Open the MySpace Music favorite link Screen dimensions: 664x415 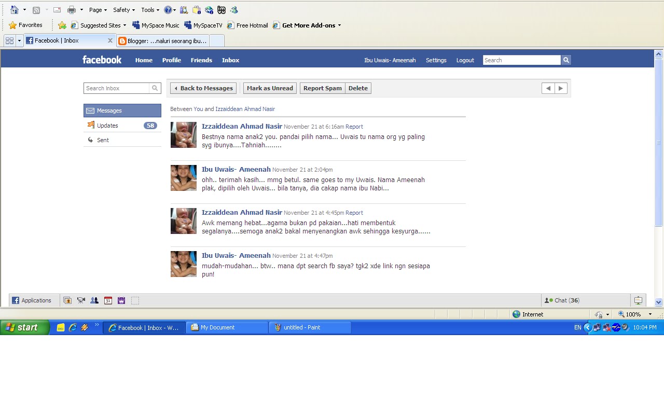[x=156, y=25]
